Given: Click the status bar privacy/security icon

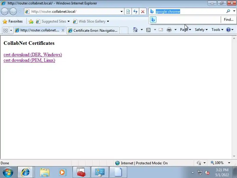Looking at the screenshot, I should tap(199, 163).
